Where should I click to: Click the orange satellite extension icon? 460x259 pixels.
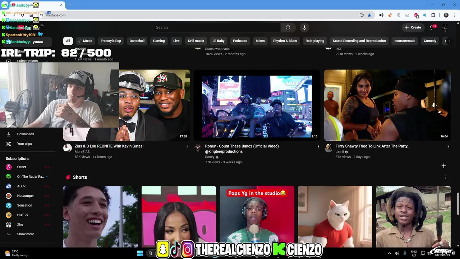pyautogui.click(x=390, y=15)
